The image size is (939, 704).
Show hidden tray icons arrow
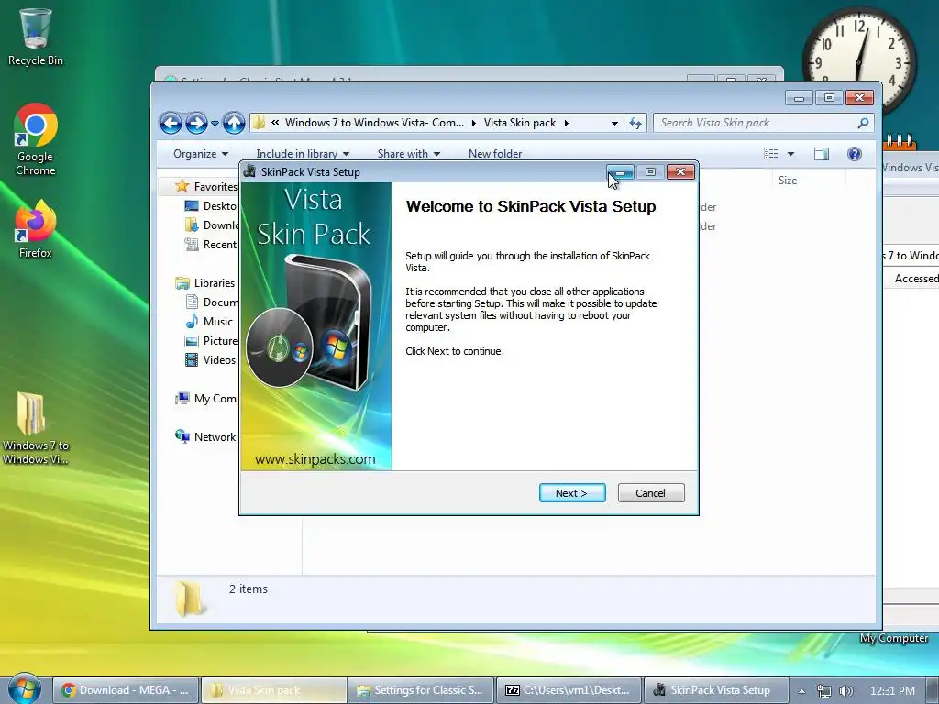click(801, 691)
